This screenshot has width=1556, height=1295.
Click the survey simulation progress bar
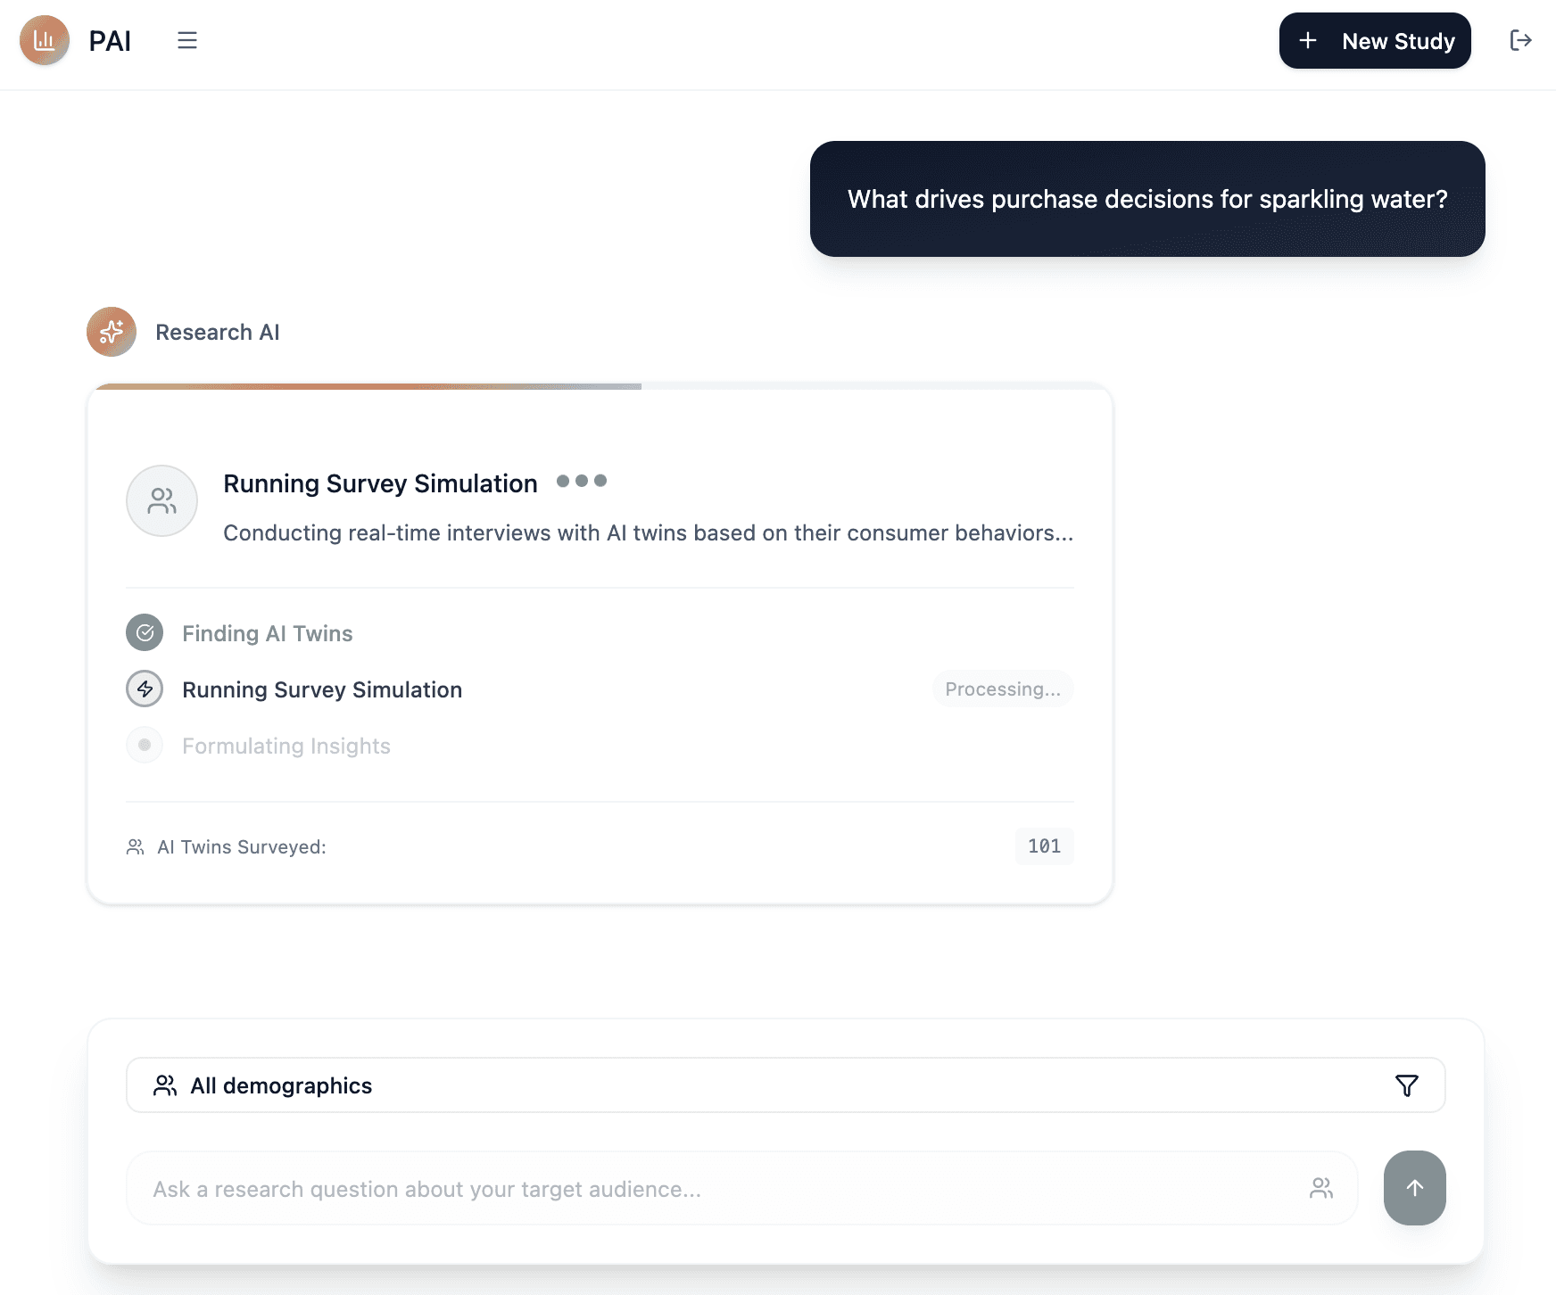[600, 386]
